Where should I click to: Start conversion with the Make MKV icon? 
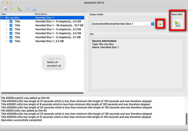tap(177, 24)
